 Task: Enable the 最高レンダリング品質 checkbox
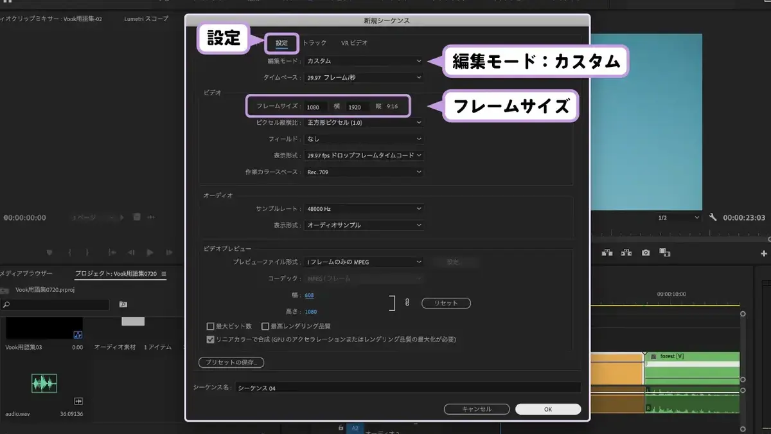pos(265,327)
